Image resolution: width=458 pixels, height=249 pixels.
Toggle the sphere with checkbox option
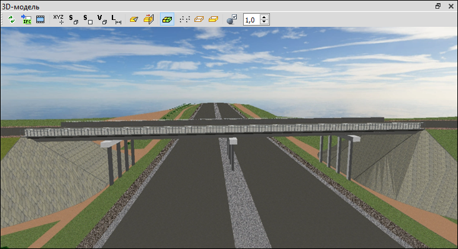pos(232,19)
